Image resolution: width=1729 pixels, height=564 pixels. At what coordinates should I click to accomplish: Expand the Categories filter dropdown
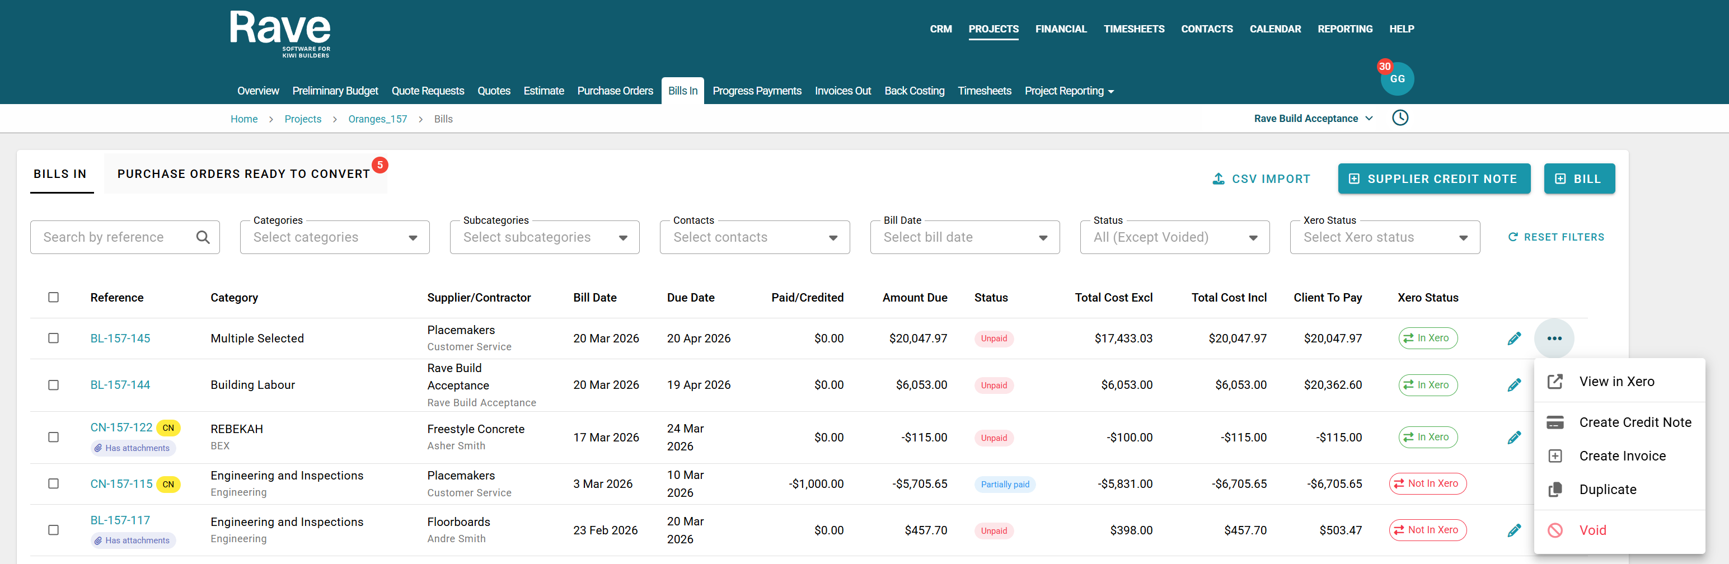[x=334, y=237]
